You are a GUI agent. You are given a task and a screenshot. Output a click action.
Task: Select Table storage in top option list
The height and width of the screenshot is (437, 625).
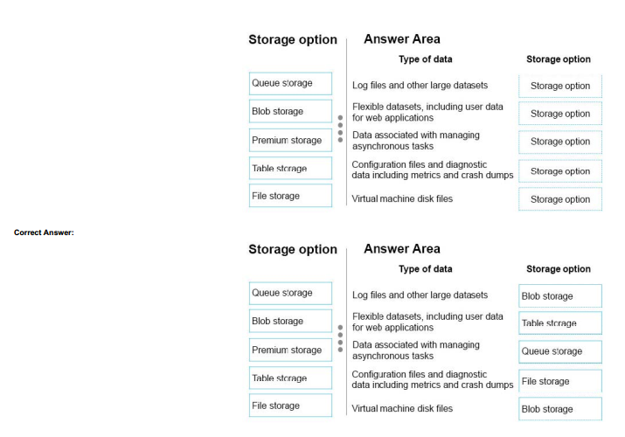(x=290, y=168)
